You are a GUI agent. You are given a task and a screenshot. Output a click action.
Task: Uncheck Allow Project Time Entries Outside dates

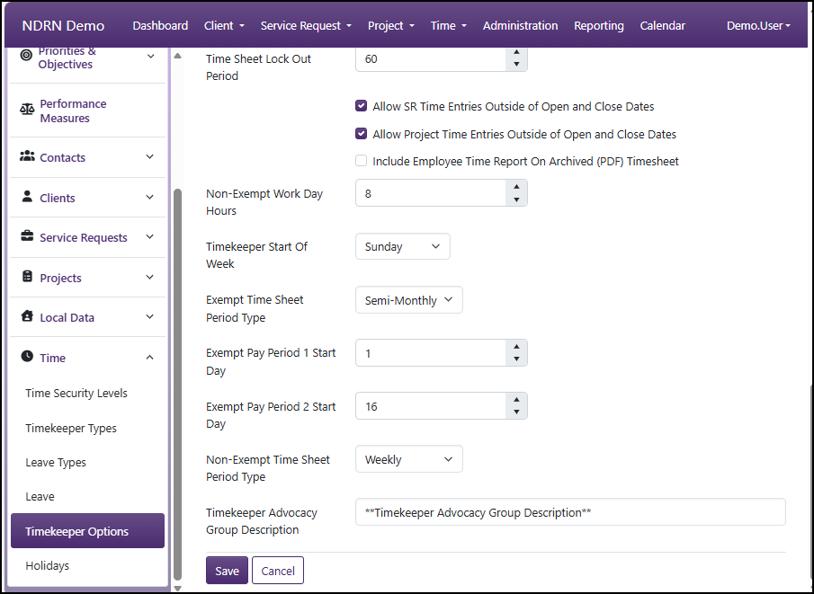(361, 133)
